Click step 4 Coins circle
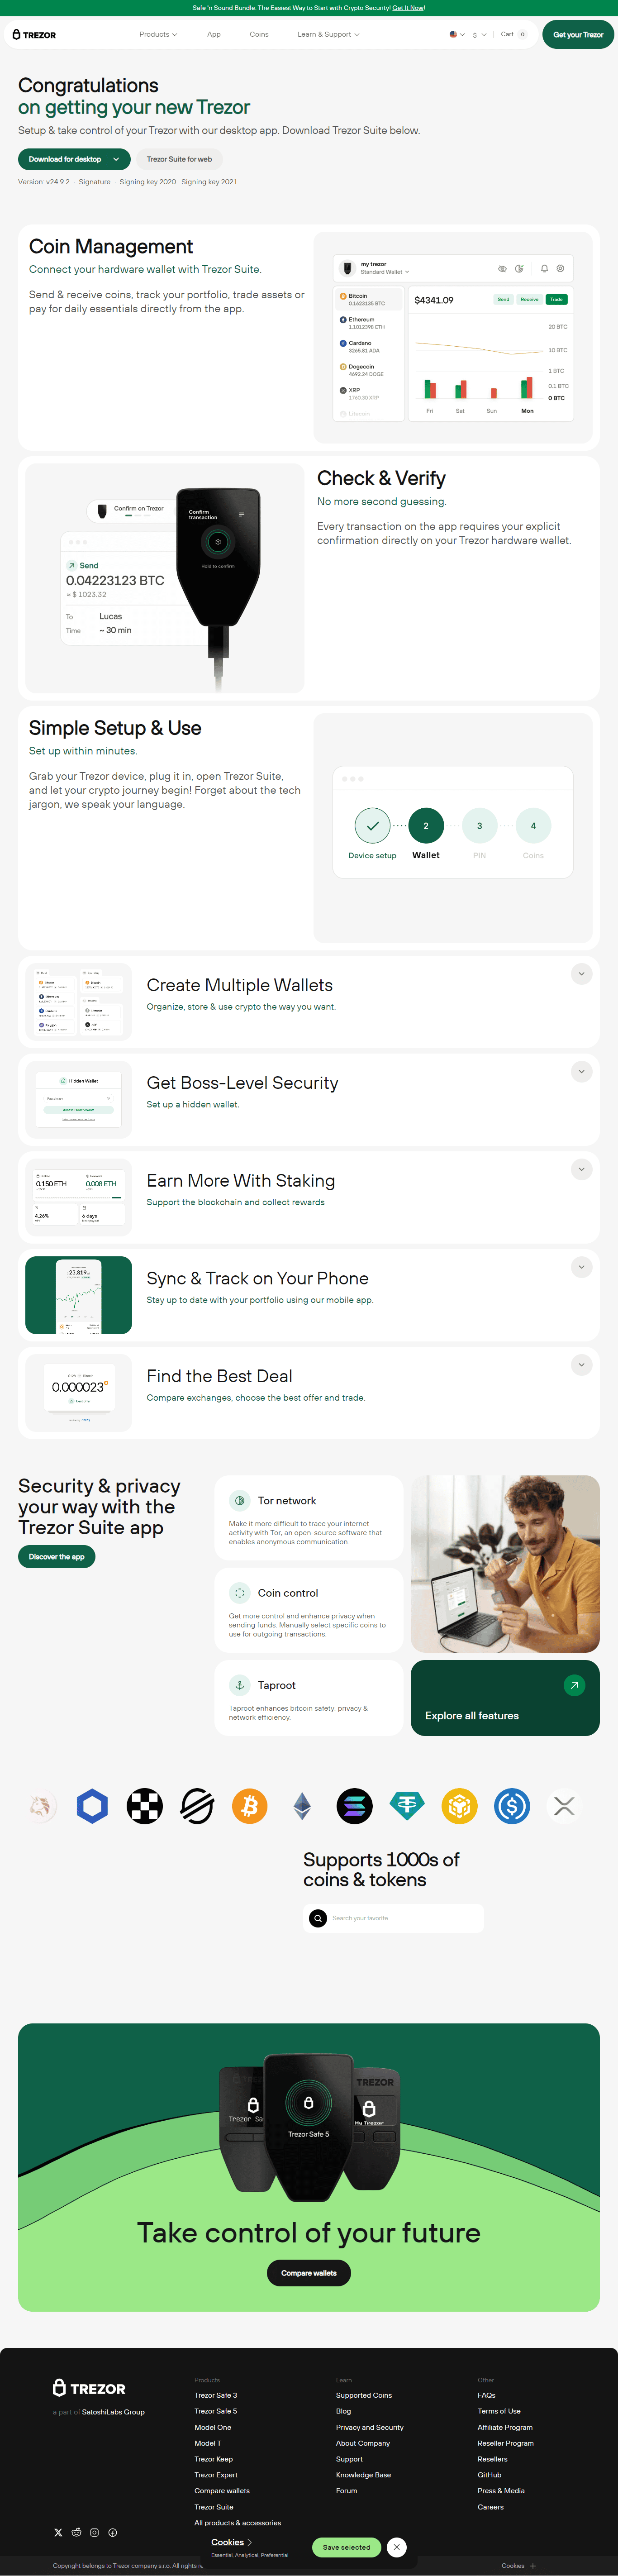Screen dimensions: 618x2576 click(x=533, y=826)
